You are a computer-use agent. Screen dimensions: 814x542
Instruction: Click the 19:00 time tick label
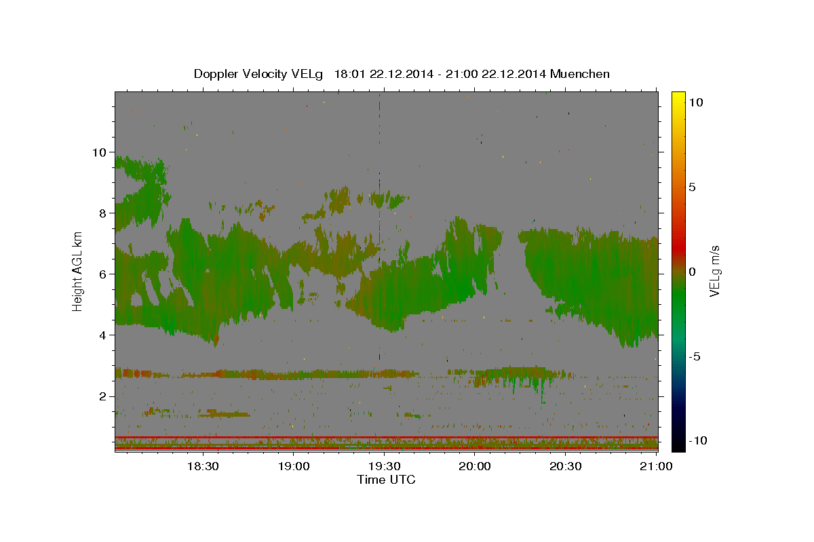tap(293, 466)
